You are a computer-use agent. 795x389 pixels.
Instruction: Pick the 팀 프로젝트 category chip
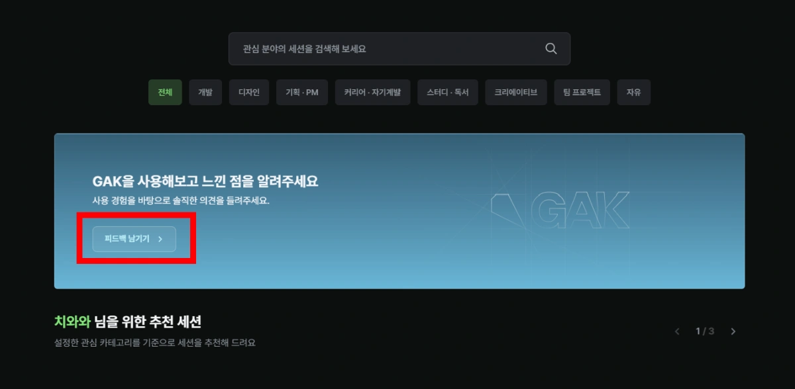pos(582,93)
